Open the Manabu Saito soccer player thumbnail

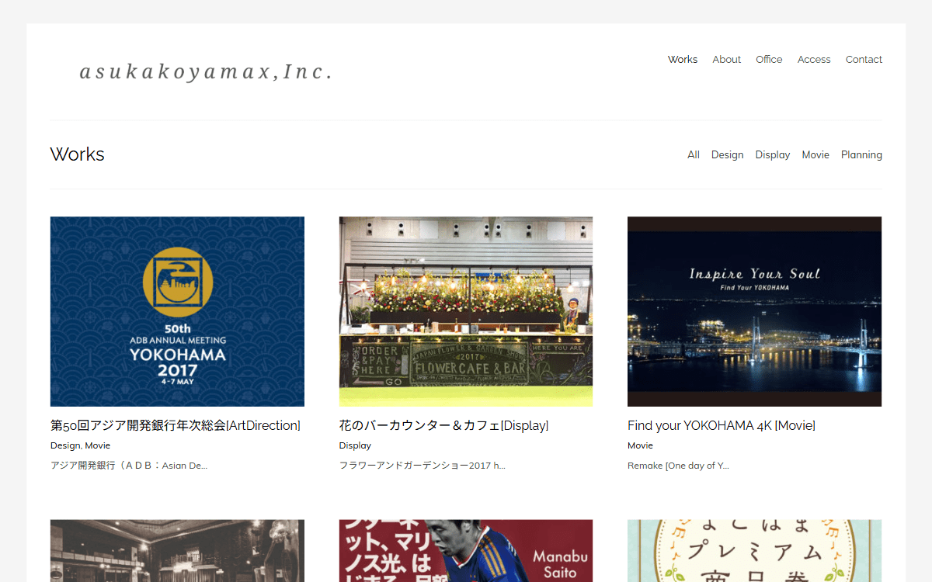(x=466, y=551)
